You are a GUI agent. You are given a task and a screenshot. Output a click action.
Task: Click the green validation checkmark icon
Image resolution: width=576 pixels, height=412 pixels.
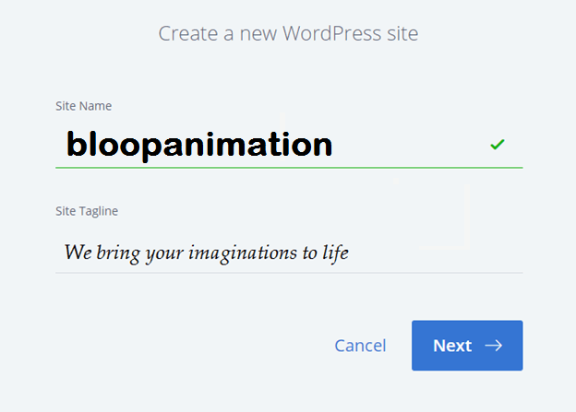pyautogui.click(x=498, y=145)
